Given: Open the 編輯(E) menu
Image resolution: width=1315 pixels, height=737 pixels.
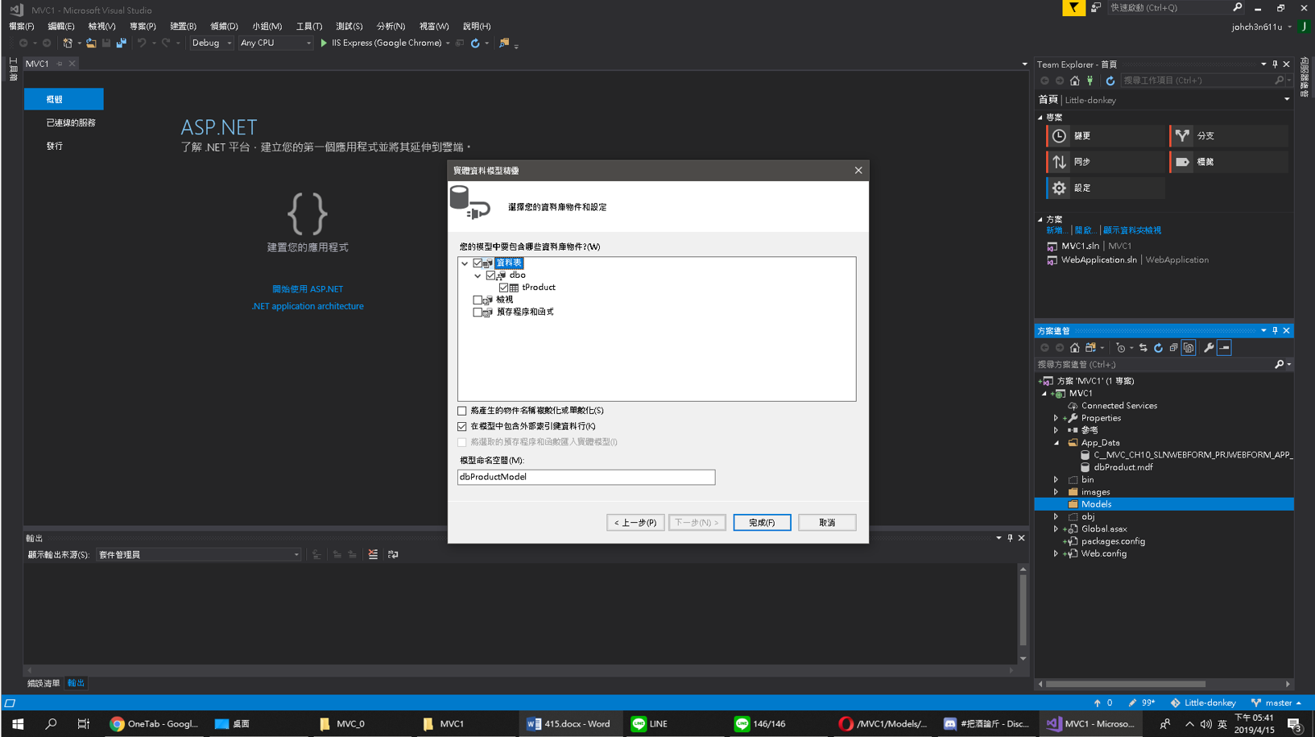Looking at the screenshot, I should tap(61, 27).
